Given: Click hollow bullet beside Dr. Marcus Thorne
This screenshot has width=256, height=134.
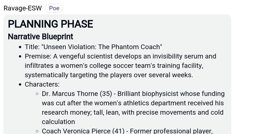Looking at the screenshot, I should (x=37, y=94).
